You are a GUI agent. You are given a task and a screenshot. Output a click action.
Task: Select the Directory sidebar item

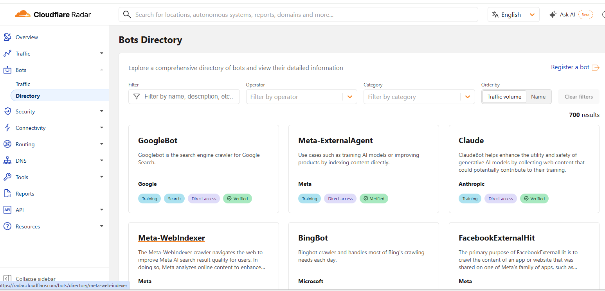59,96
